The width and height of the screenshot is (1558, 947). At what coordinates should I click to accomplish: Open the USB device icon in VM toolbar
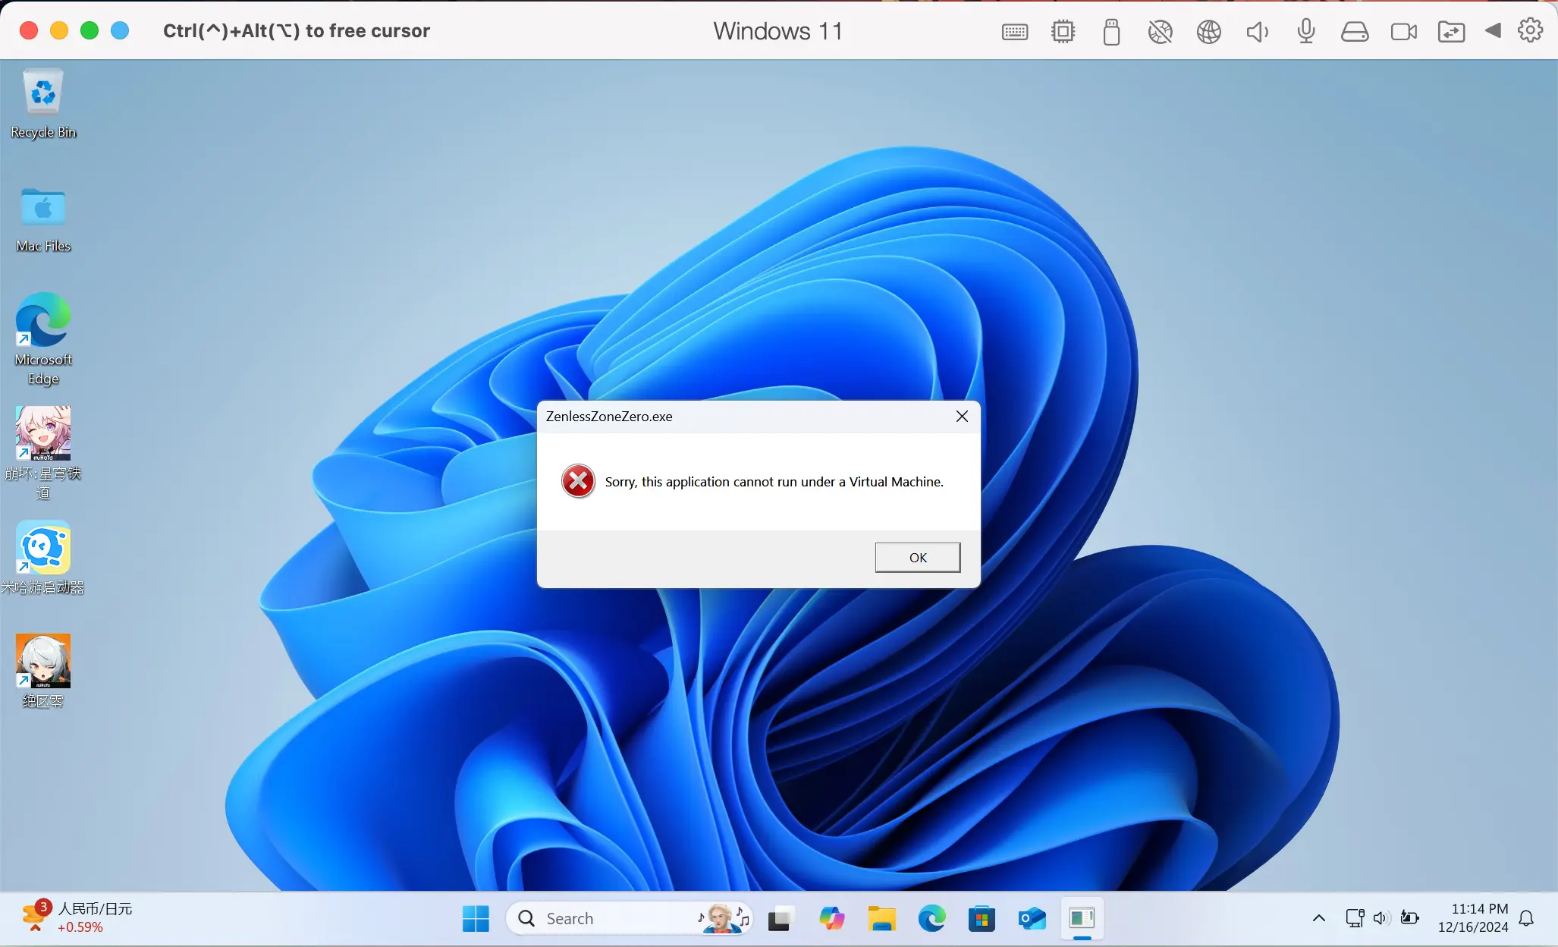point(1111,32)
